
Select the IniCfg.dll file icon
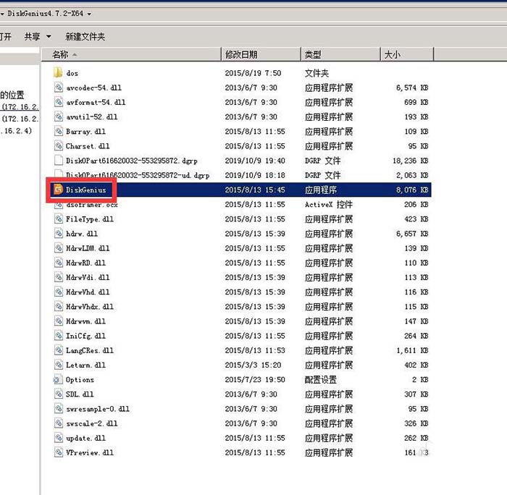[x=58, y=335]
